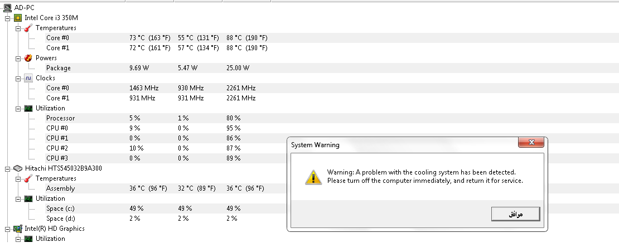The width and height of the screenshot is (619, 252).
Task: Select the Core #0 temperature row
Action: point(332,38)
